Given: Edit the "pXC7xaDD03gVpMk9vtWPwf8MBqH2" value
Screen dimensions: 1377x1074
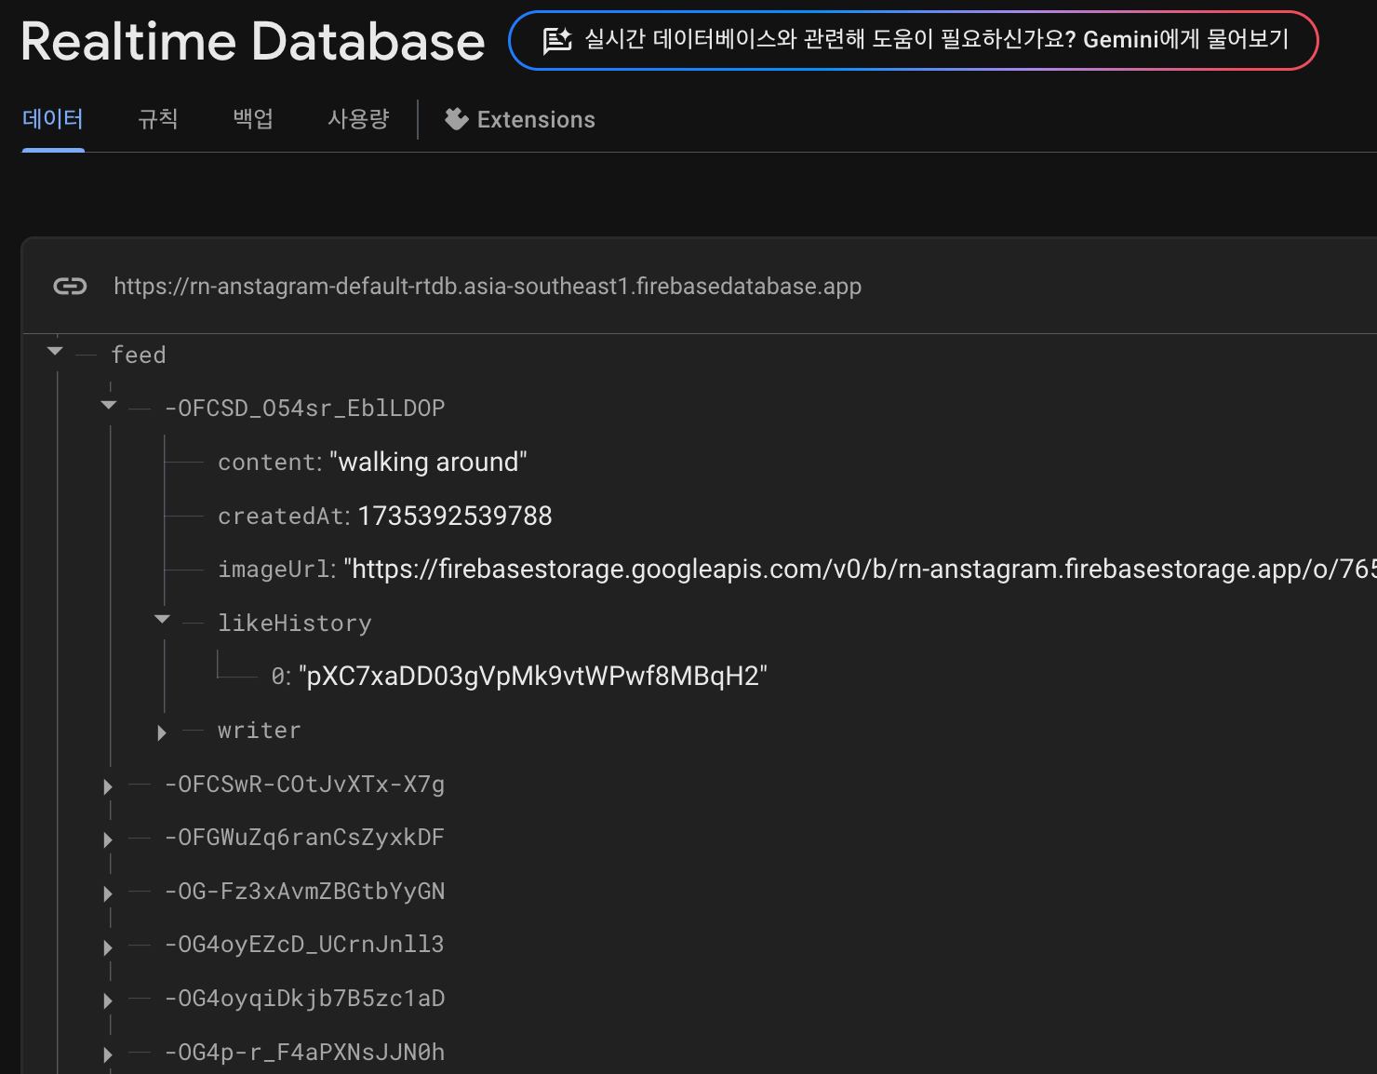Looking at the screenshot, I should pos(533,676).
